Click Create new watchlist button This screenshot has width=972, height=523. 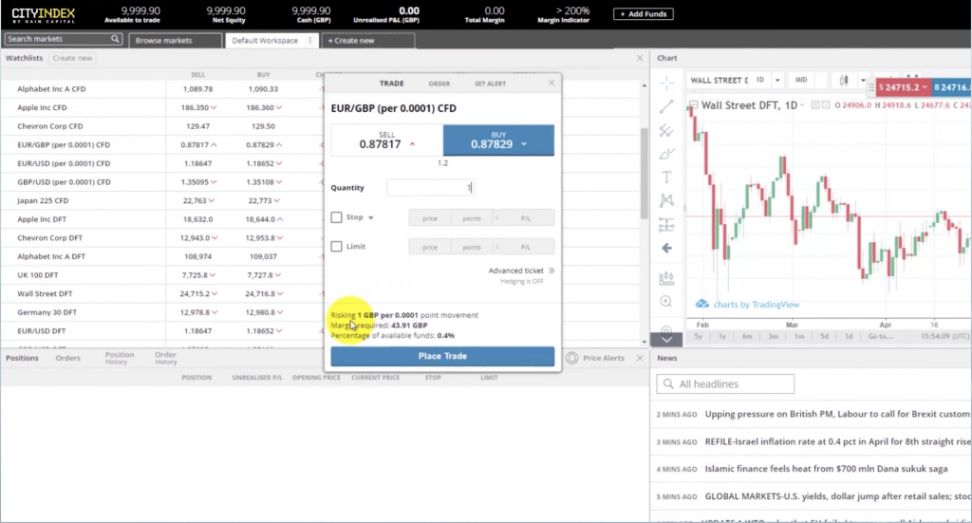pyautogui.click(x=72, y=58)
